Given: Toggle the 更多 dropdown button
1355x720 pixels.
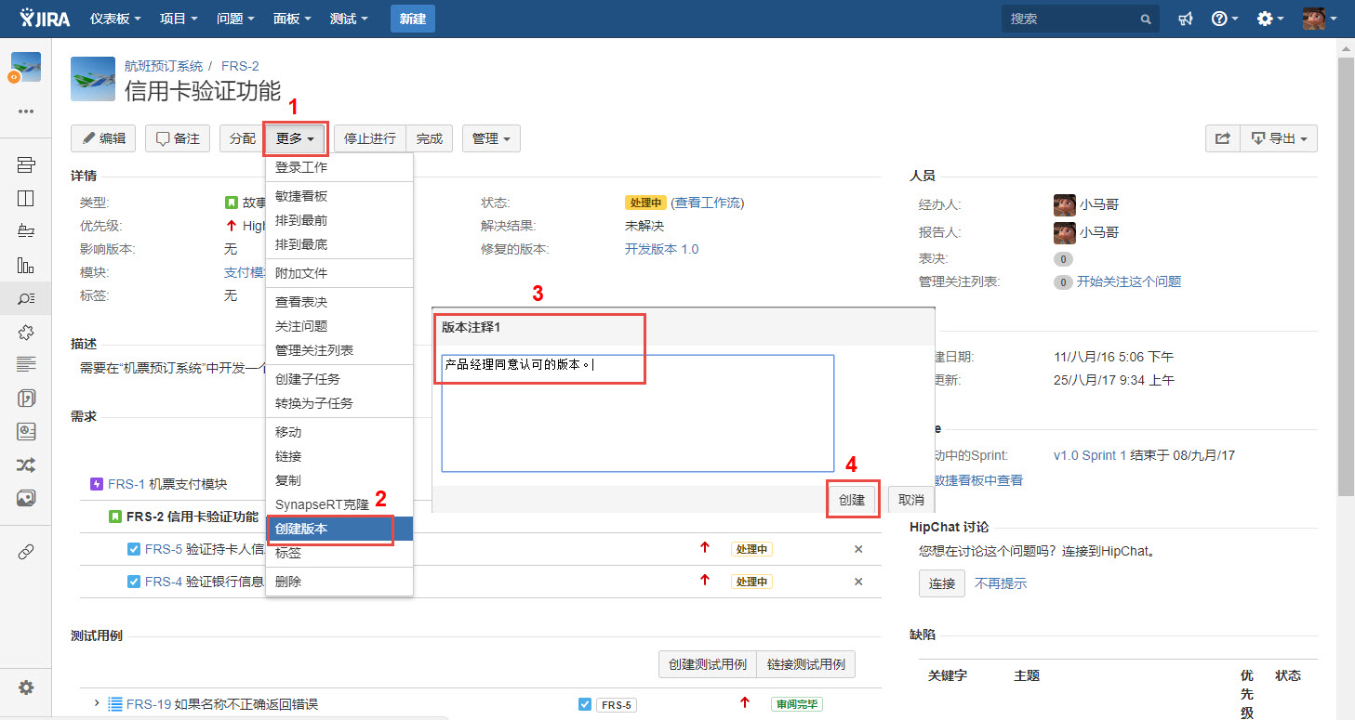Looking at the screenshot, I should (295, 138).
